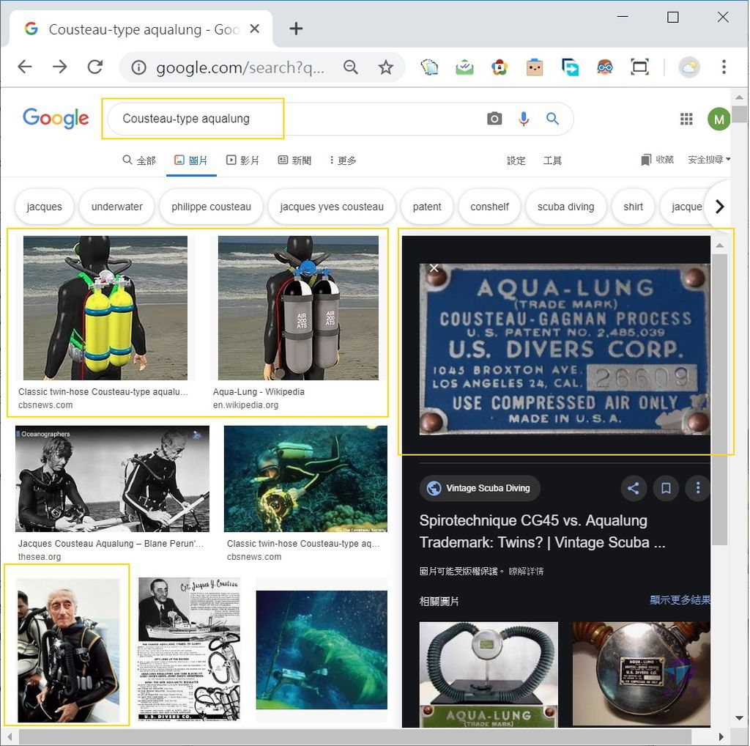Open the Google apps grid
750x746 pixels.
click(686, 119)
